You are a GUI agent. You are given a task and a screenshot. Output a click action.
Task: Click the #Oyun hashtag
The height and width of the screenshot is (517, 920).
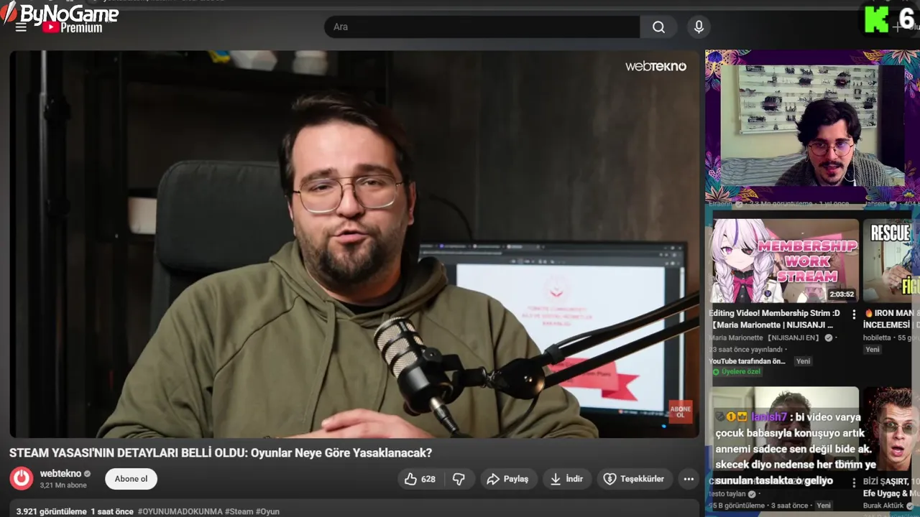coord(267,511)
